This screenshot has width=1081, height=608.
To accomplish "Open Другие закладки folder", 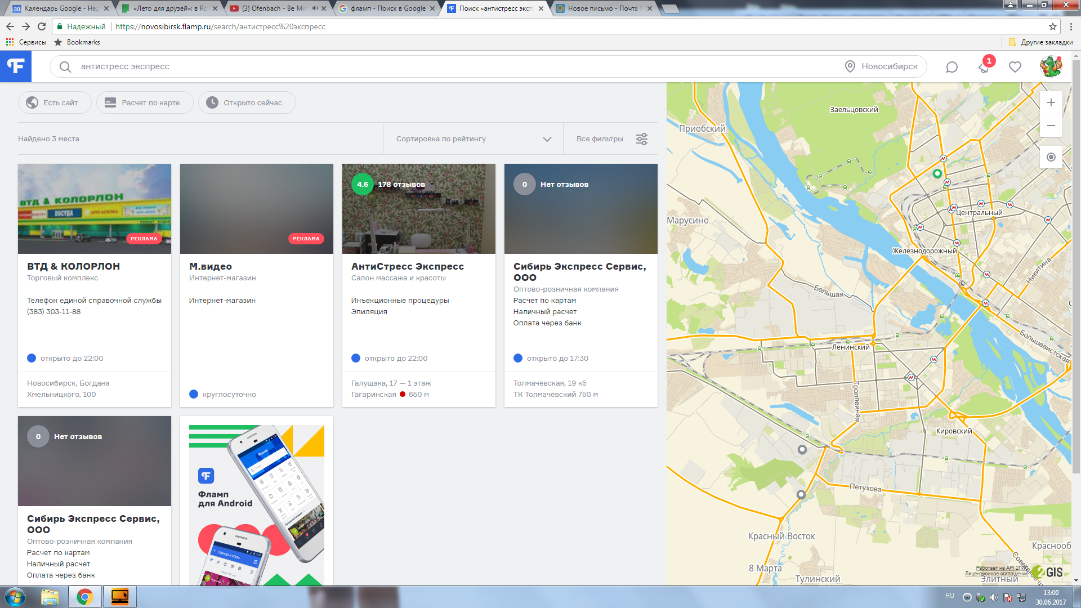I will (1040, 42).
